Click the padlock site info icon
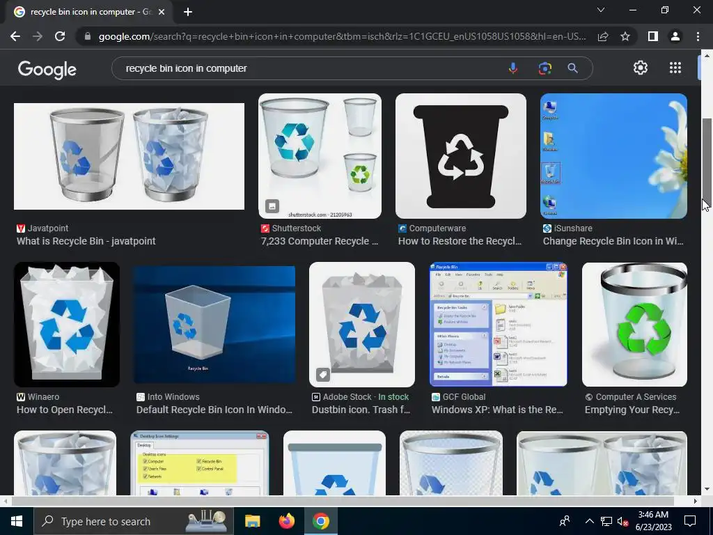Screen dimensions: 713x535 (88, 36)
